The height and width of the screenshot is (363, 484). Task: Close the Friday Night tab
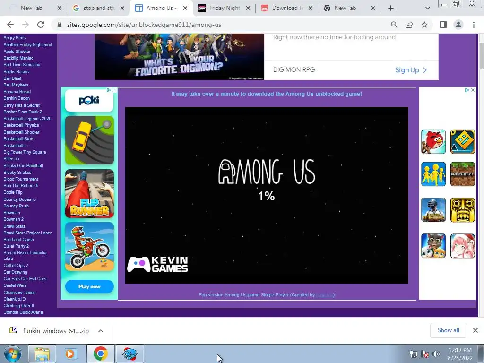coord(248,9)
